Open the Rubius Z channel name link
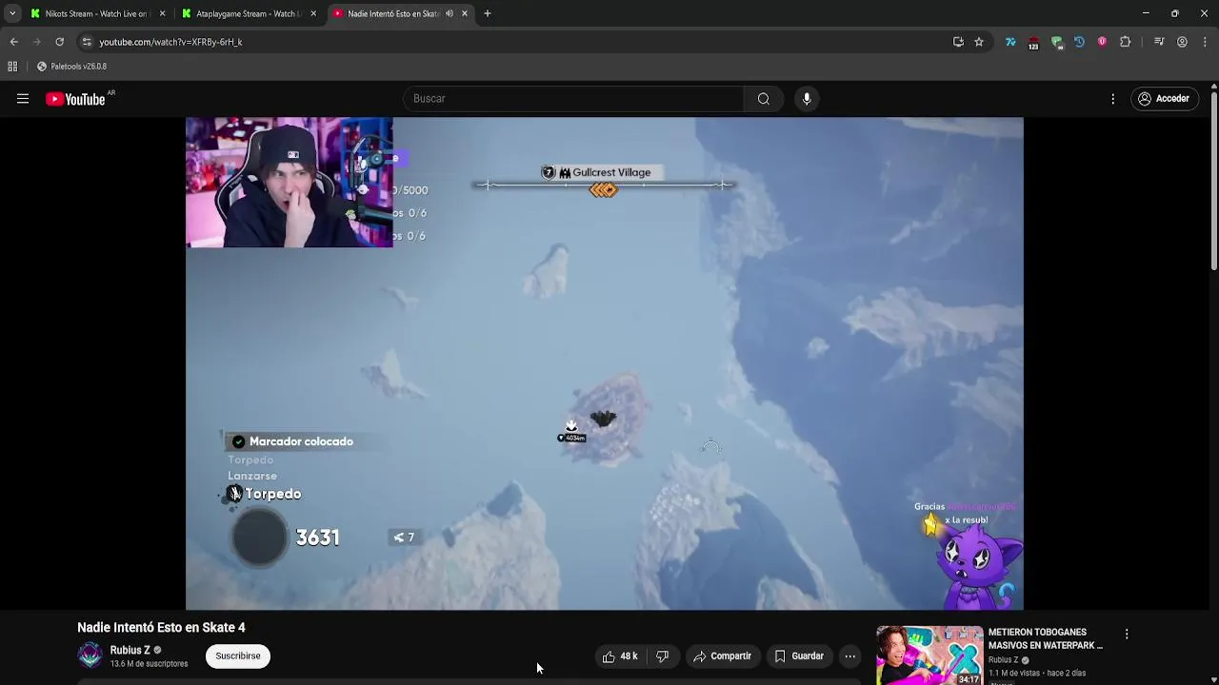 (130, 650)
